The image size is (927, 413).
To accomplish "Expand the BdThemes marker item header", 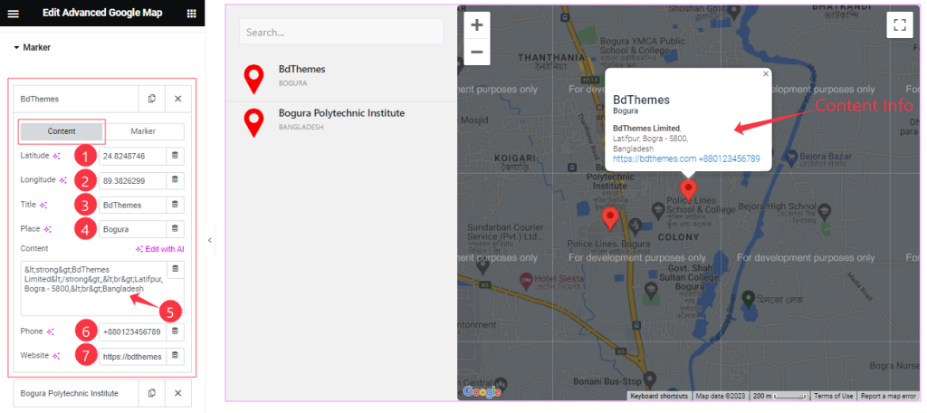I will point(76,99).
